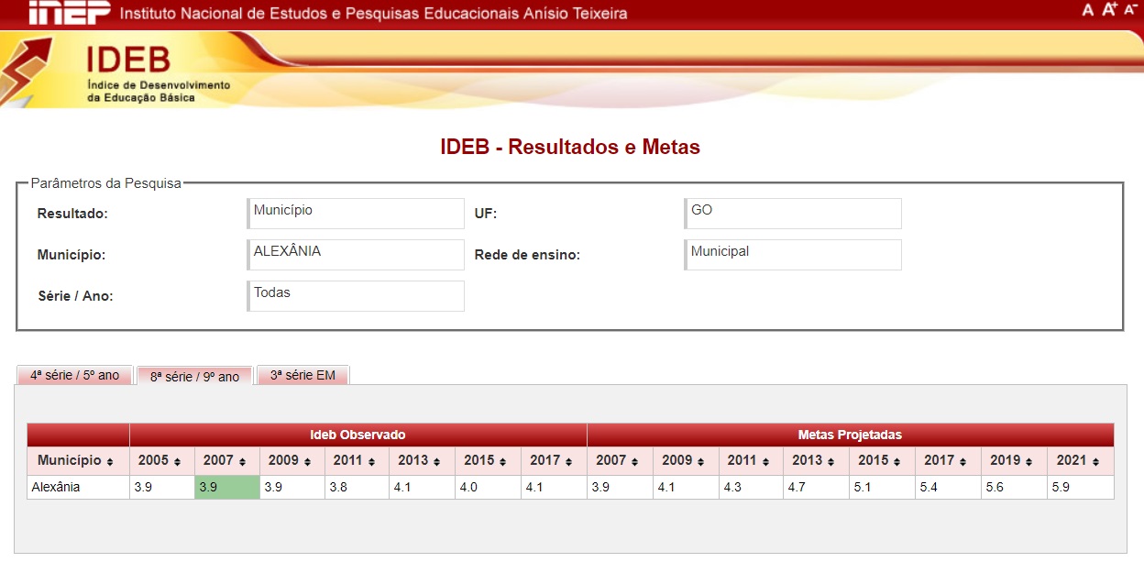Sort by Ideb Observado 2013 sort arrows

click(x=436, y=461)
